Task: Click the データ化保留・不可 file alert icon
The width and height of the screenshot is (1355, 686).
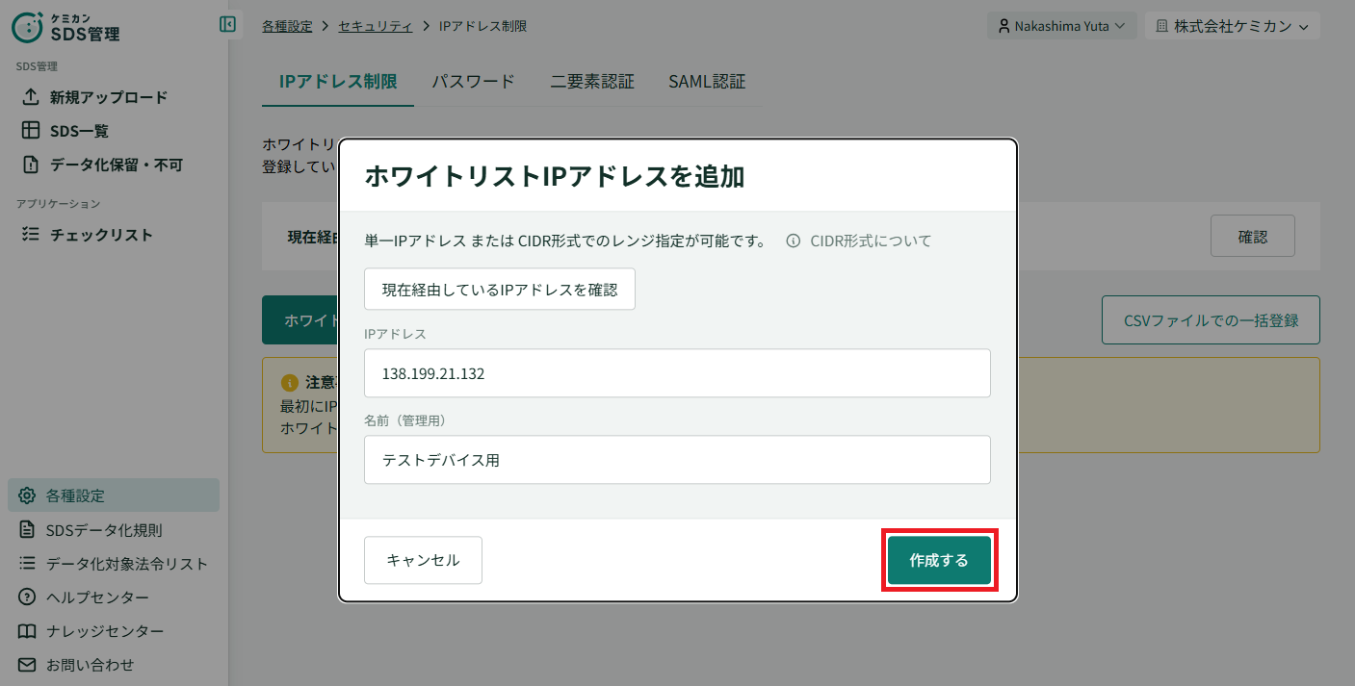Action: [x=31, y=165]
